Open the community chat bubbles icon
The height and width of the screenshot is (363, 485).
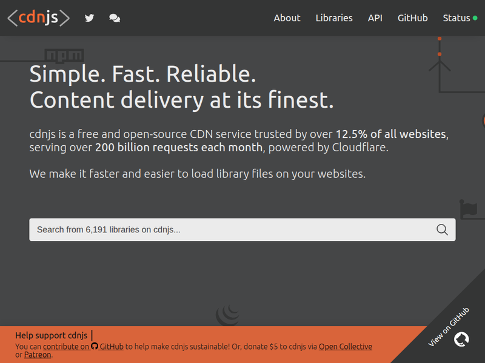click(115, 18)
